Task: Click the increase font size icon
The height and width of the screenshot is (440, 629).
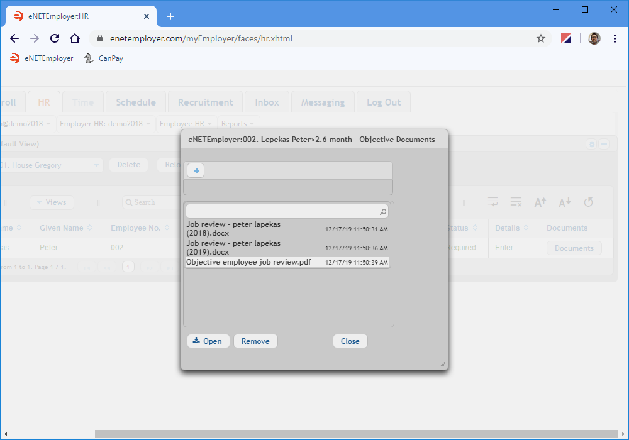Action: 540,202
